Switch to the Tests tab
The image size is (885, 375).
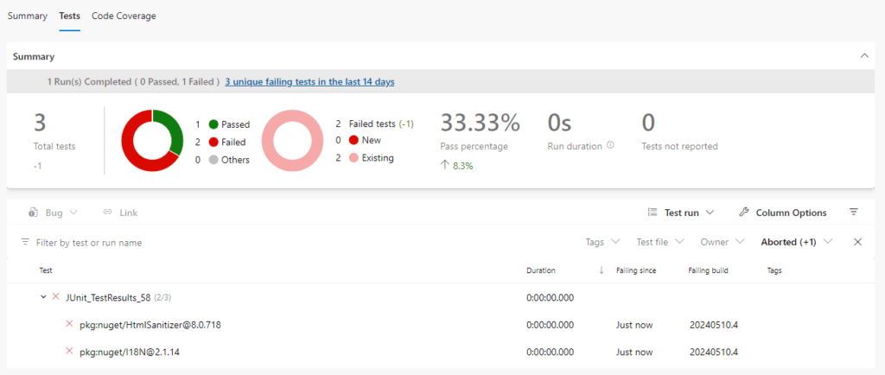69,16
